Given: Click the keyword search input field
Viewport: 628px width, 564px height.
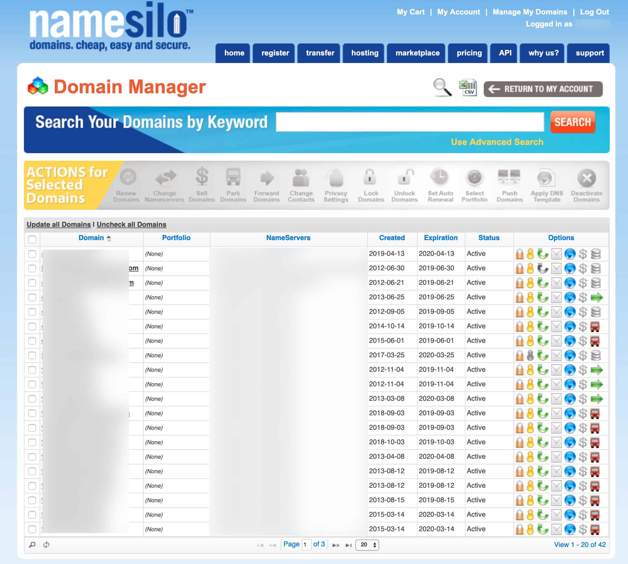Looking at the screenshot, I should pyautogui.click(x=410, y=122).
